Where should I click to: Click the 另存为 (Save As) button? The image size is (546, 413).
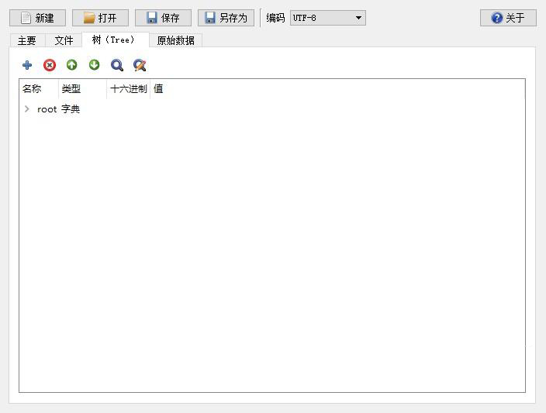click(226, 18)
